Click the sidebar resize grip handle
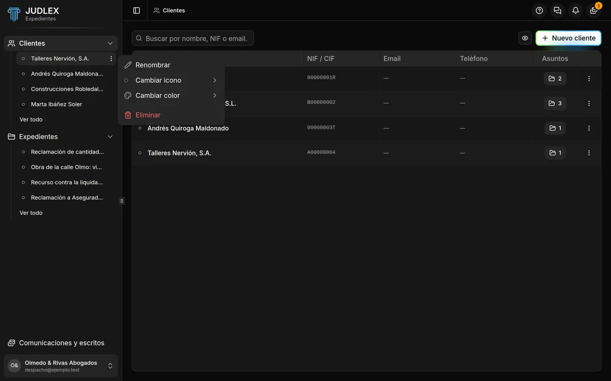This screenshot has height=381, width=611. pos(122,201)
